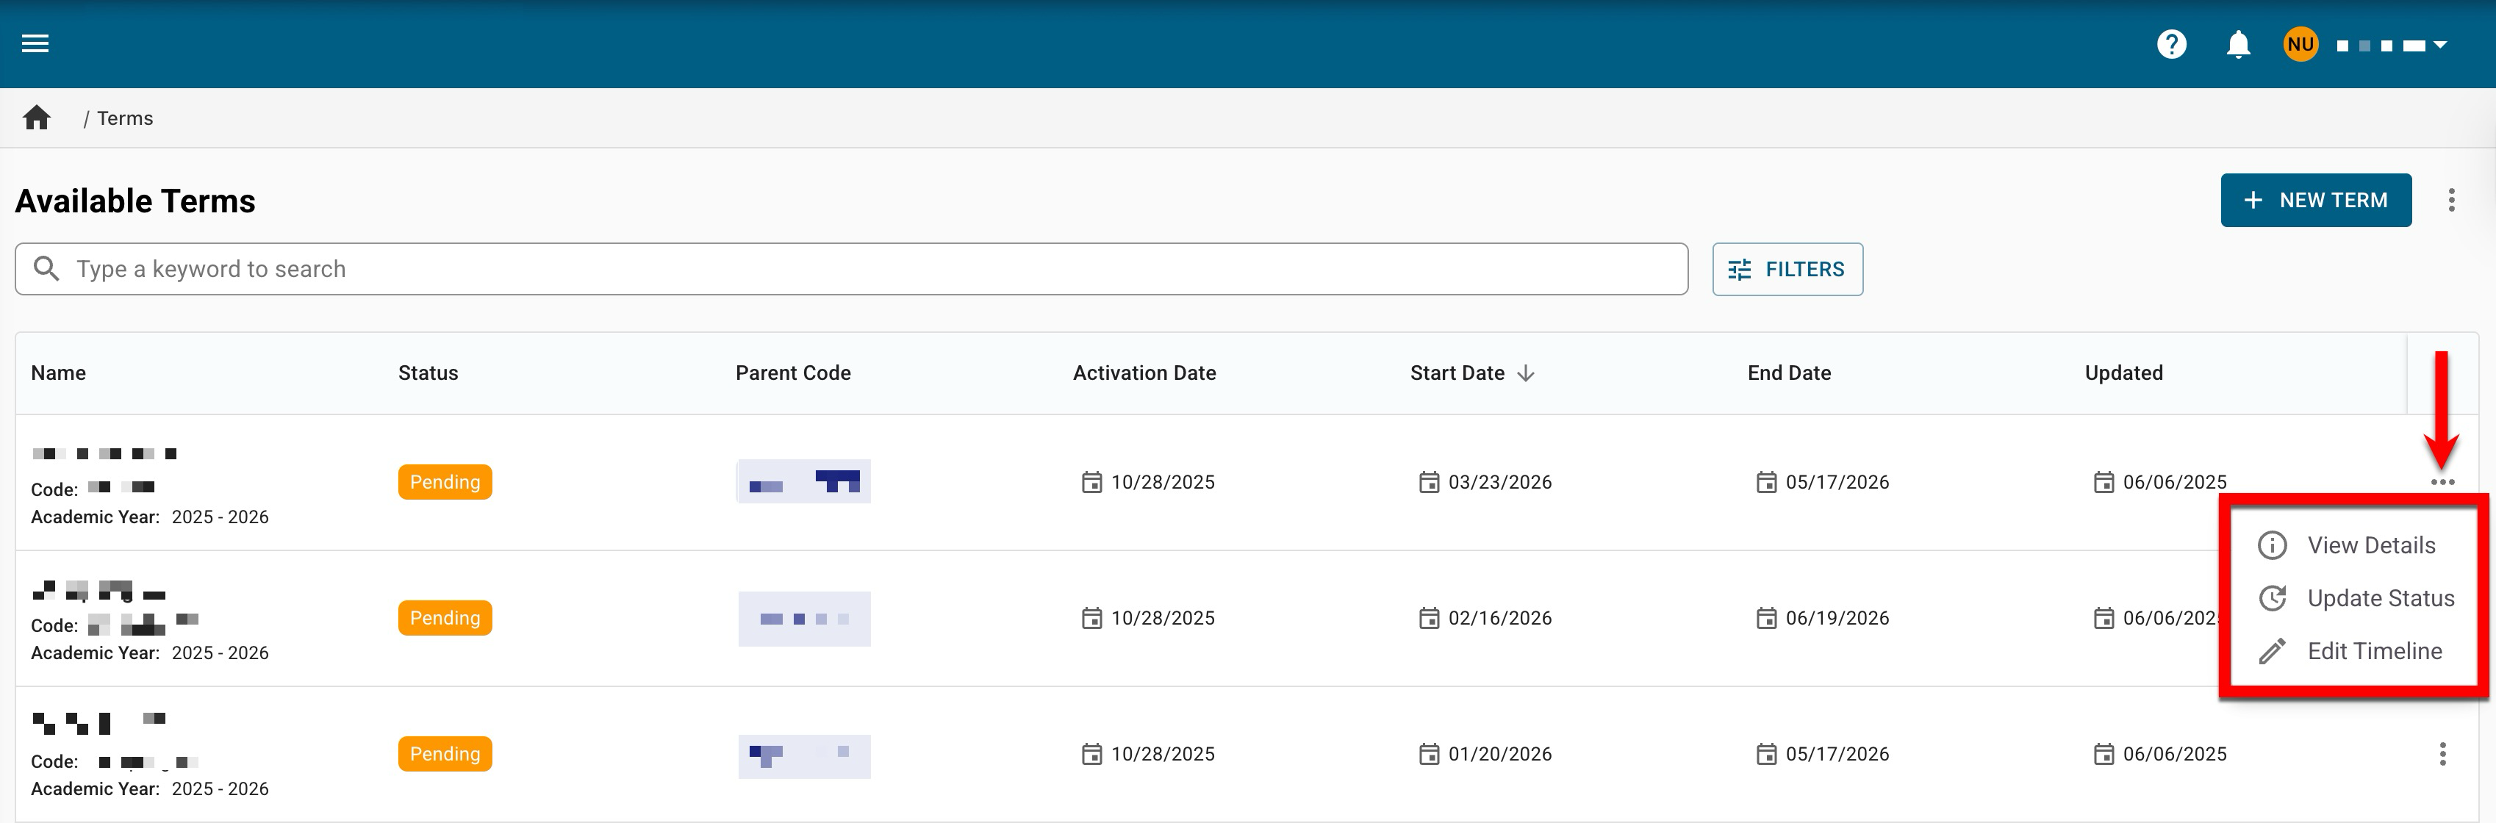The image size is (2496, 823).
Task: Choose Update Status in context menu
Action: tap(2380, 598)
